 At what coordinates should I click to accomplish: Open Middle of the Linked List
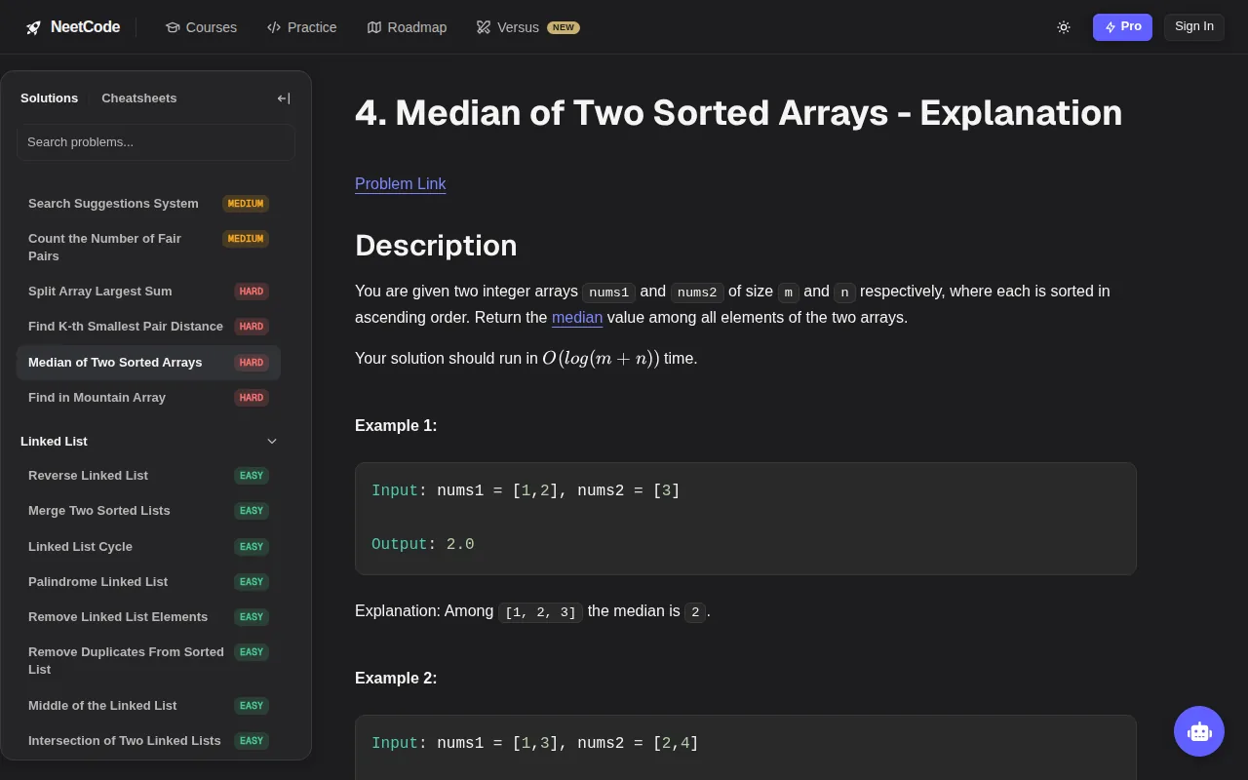tap(148, 706)
